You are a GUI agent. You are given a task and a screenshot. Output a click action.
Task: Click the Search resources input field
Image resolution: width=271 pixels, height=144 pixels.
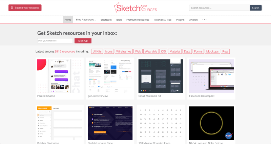219,8
